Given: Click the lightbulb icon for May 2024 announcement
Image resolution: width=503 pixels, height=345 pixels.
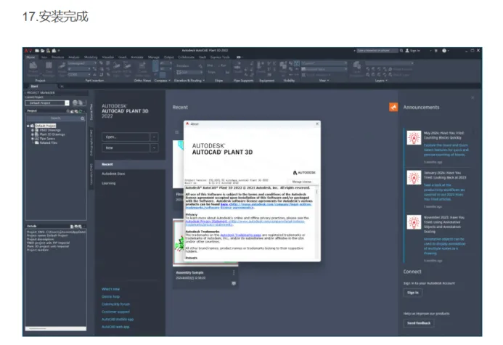Looking at the screenshot, I should 414,138.
